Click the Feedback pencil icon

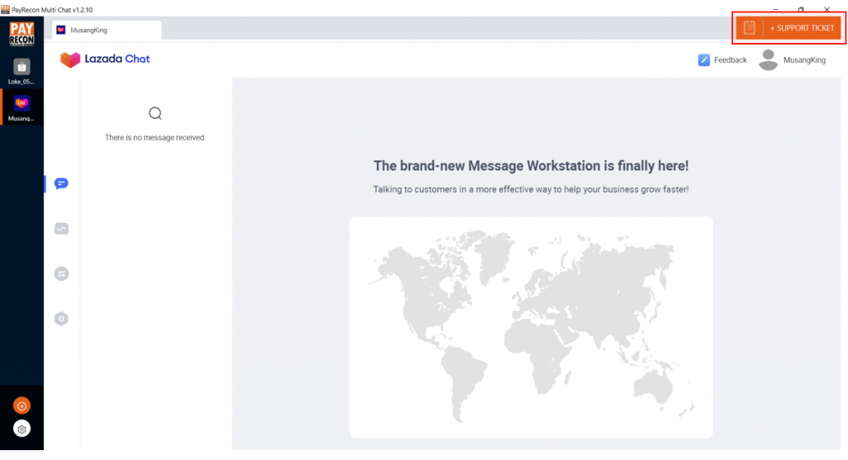pos(704,60)
